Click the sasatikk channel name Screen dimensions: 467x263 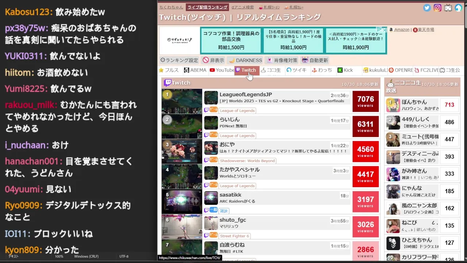click(230, 195)
